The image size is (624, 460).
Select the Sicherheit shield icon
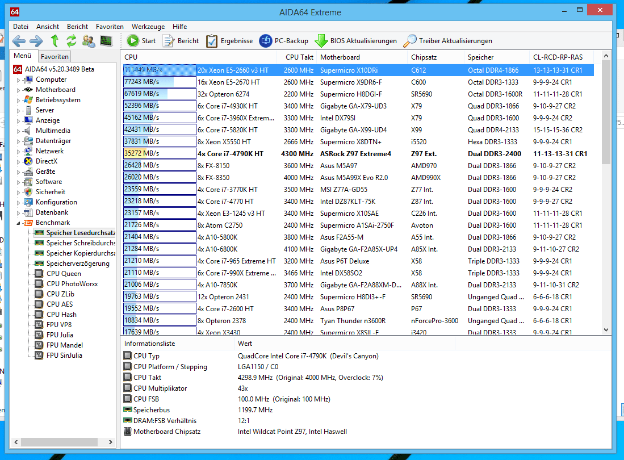(x=28, y=192)
